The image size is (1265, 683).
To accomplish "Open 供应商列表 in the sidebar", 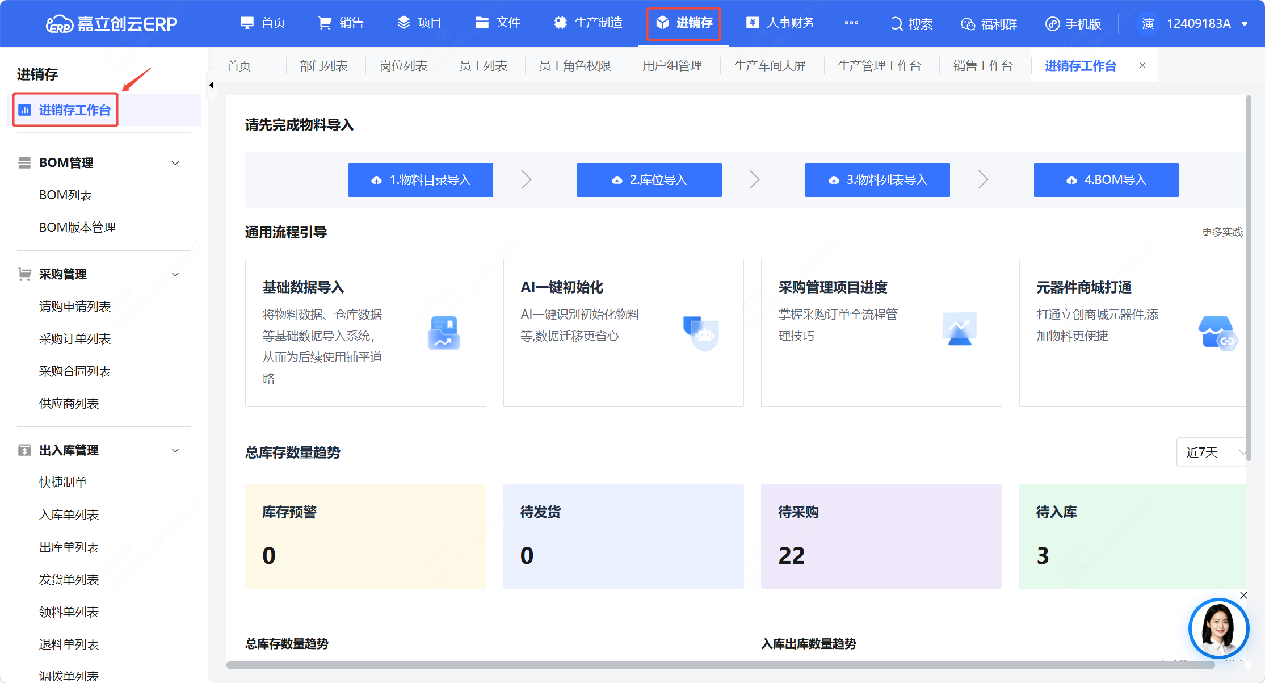I will (x=69, y=404).
